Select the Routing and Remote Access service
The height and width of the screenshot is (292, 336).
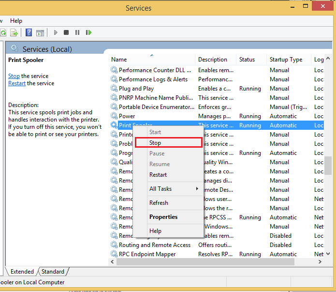[x=217, y=245]
